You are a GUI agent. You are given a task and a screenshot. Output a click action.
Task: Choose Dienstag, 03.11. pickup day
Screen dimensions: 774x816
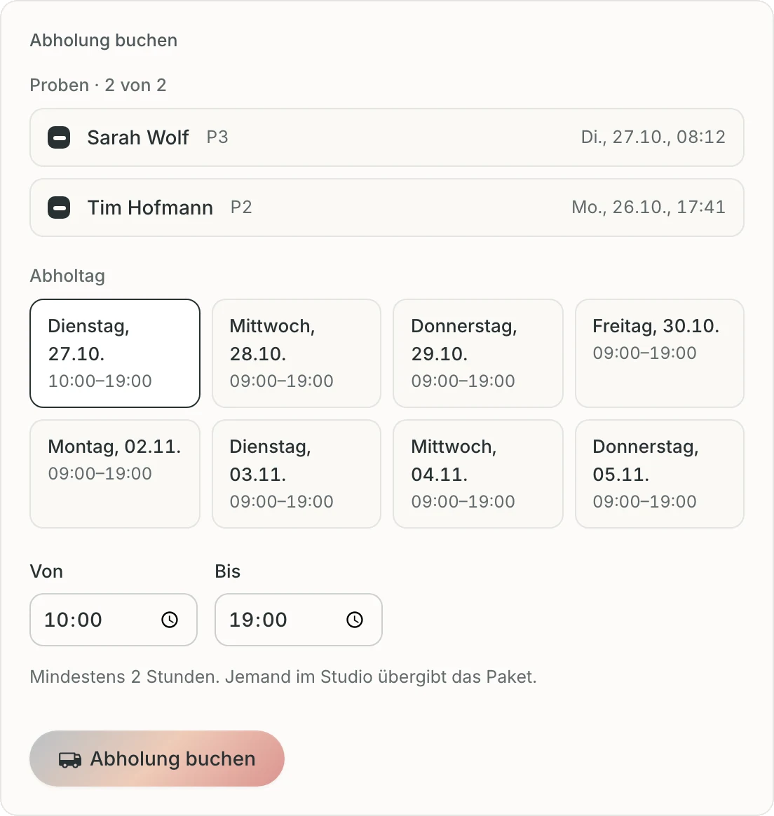(x=297, y=474)
